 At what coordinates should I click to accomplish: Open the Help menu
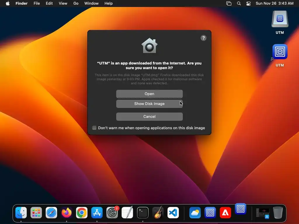tap(109, 3)
